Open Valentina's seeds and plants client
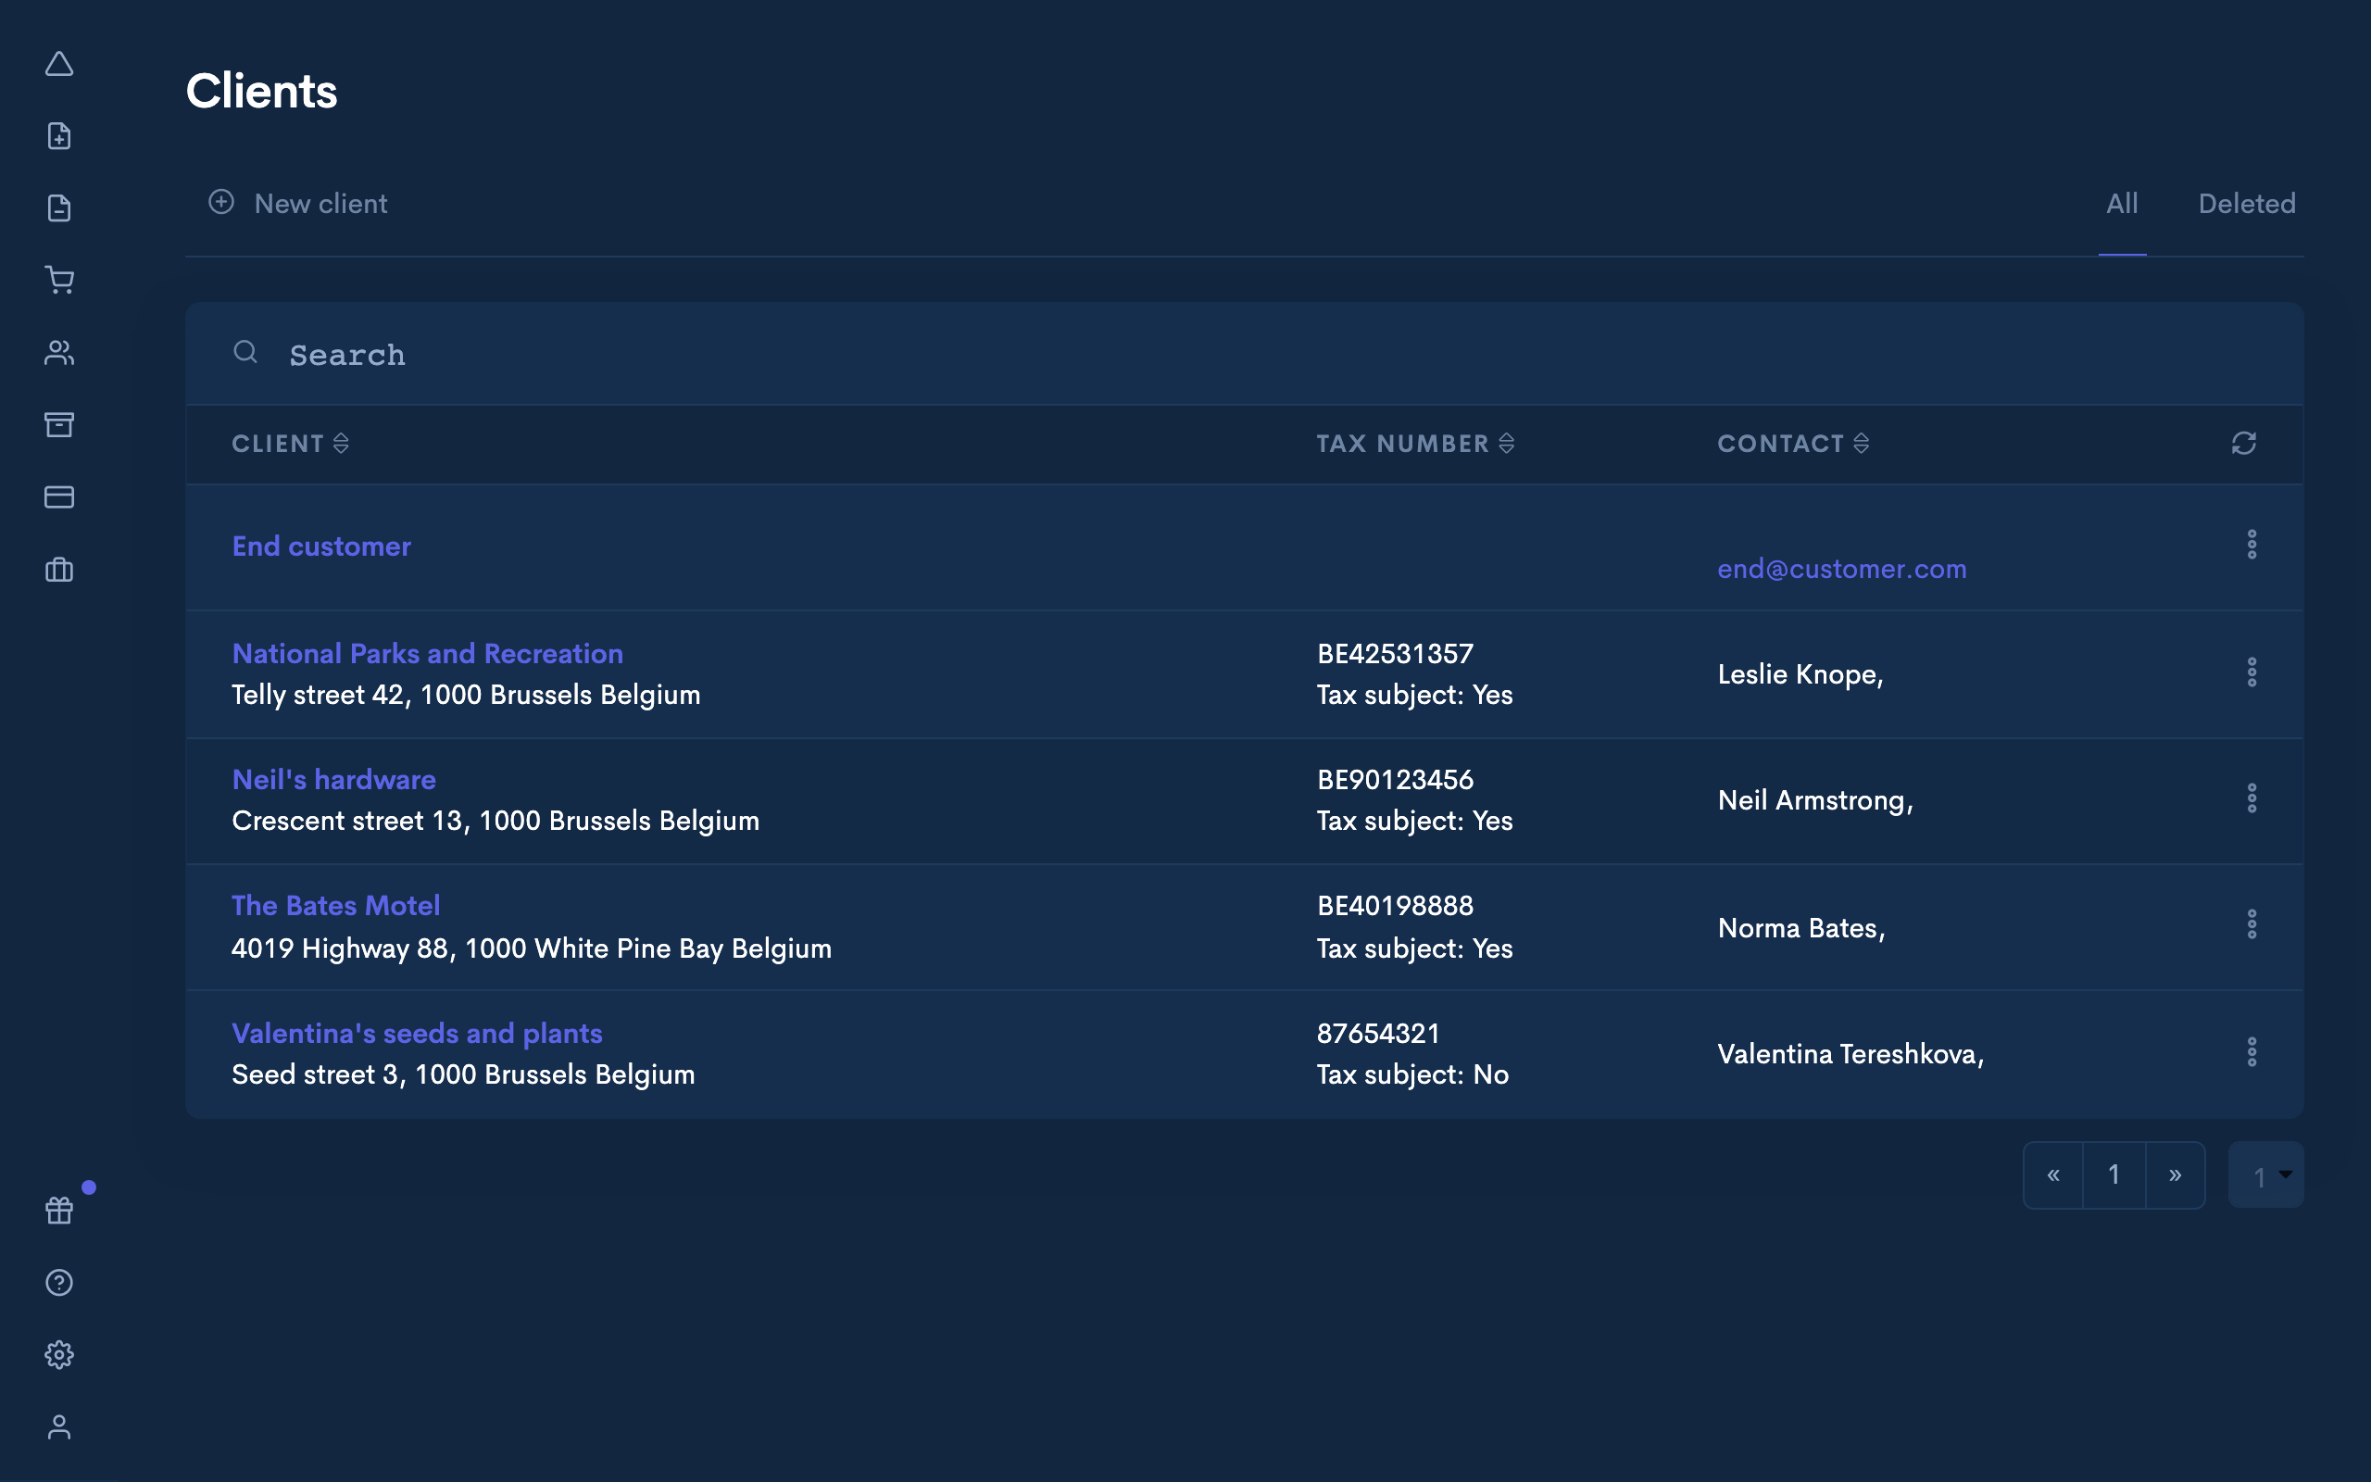Image resolution: width=2371 pixels, height=1482 pixels. [417, 1033]
